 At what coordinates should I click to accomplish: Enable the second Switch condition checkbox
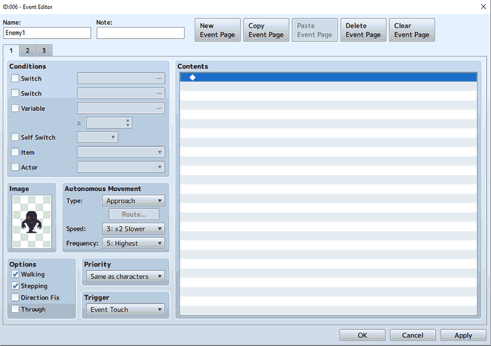(15, 93)
